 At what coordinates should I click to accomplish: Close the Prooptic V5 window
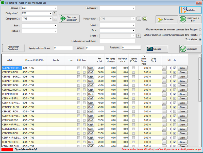coord(198,3)
